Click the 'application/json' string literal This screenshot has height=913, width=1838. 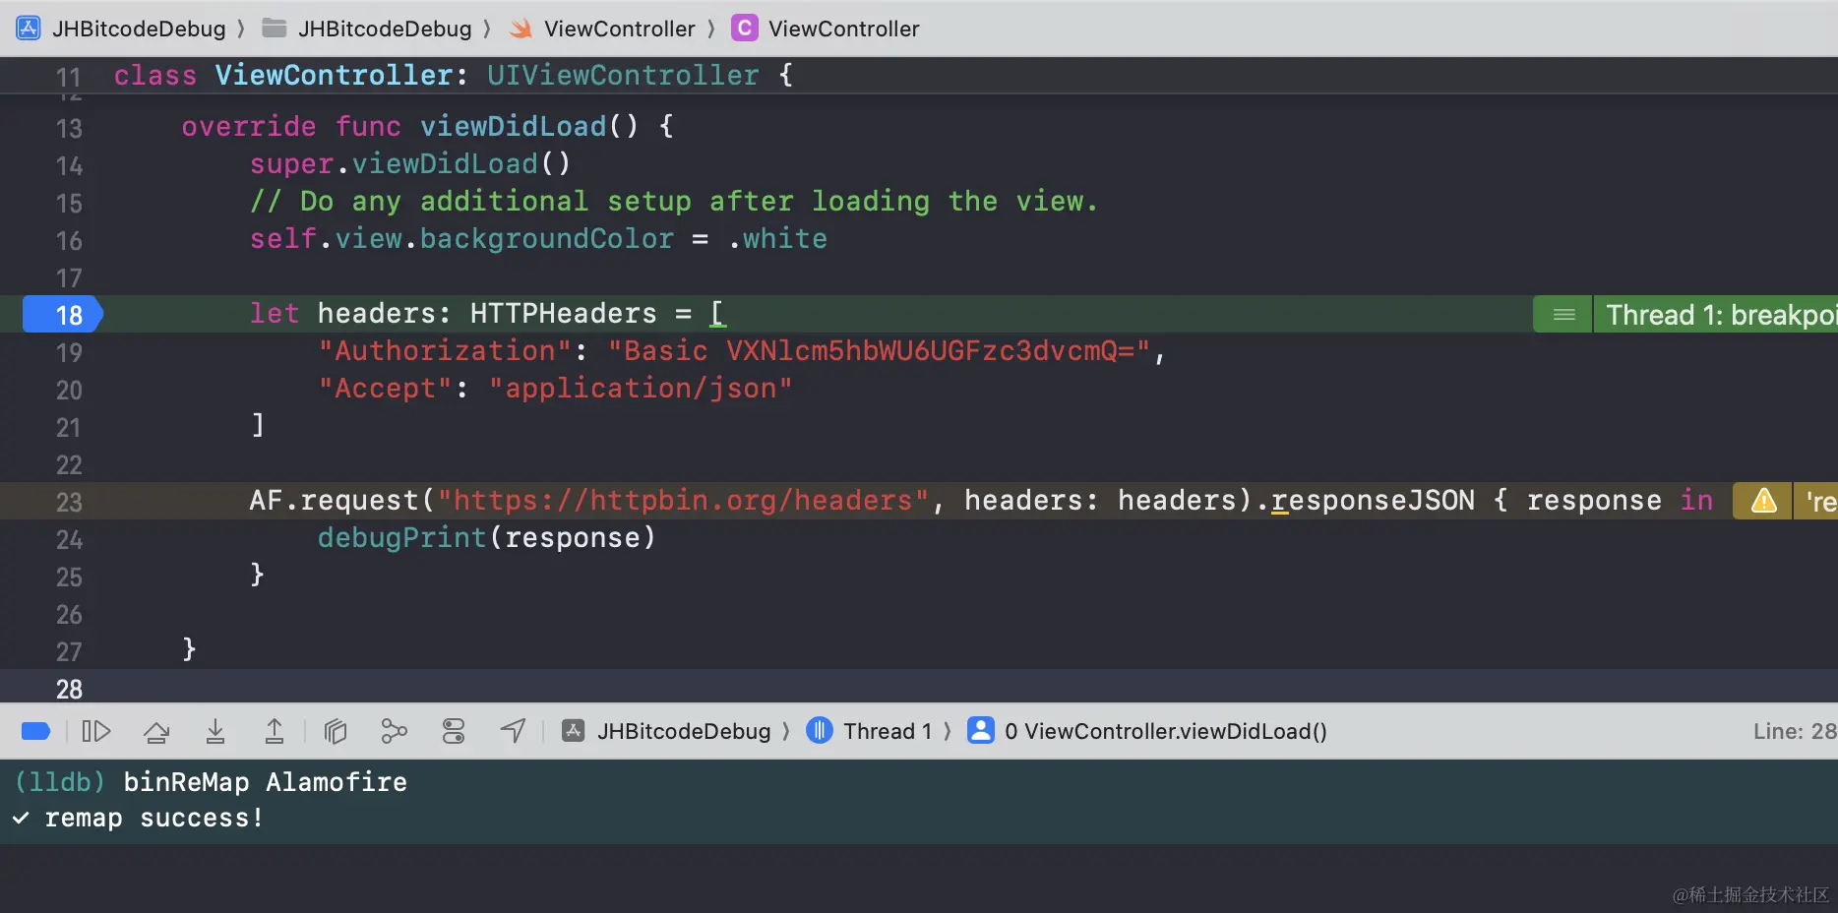click(x=641, y=388)
